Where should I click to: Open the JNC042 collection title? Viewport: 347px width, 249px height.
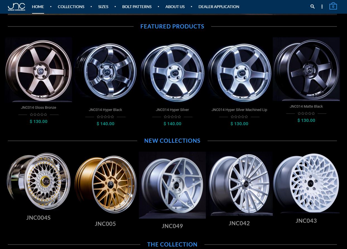coord(239,223)
